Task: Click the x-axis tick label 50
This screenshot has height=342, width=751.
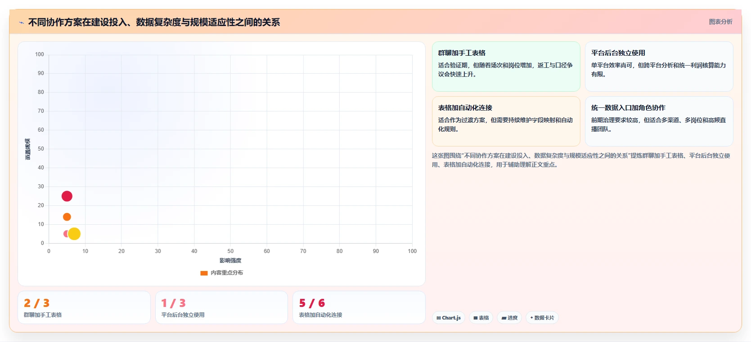Action: click(x=230, y=251)
